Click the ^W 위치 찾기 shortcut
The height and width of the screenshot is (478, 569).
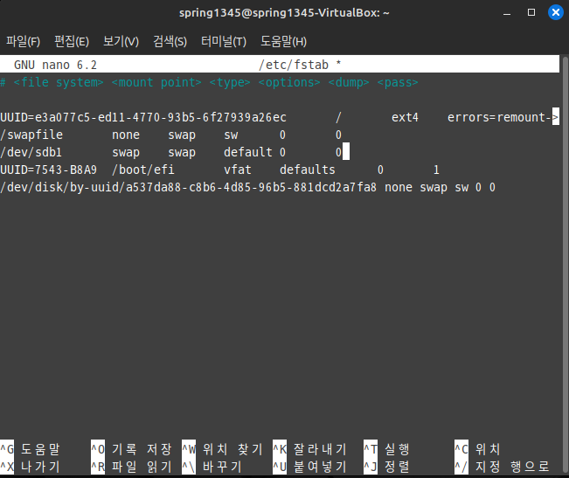click(222, 449)
